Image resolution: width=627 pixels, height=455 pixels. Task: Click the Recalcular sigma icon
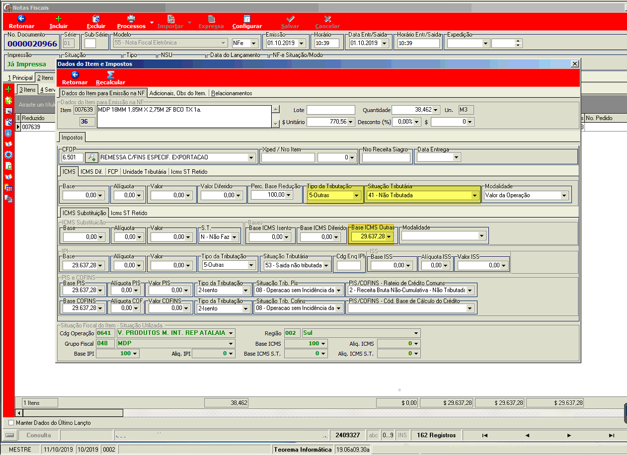point(111,75)
